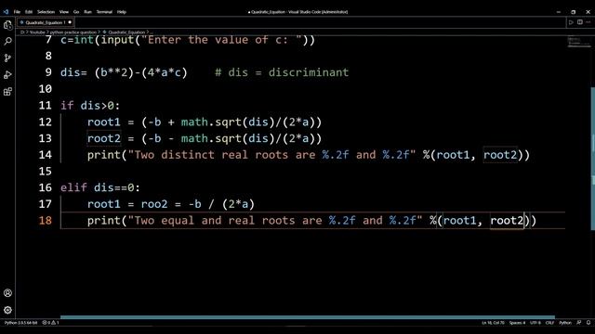Open notifications bell in status bar
Viewport: 595px width, 334px height.
coord(588,323)
